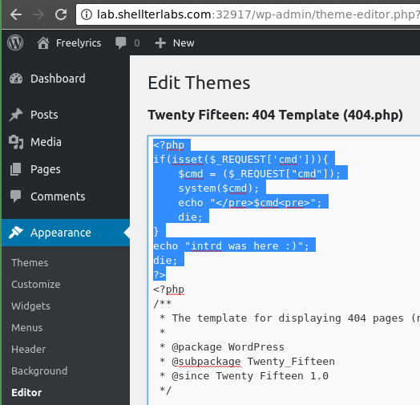Click the echo "intrd was here :)" line
The width and height of the screenshot is (420, 405).
pyautogui.click(x=231, y=246)
